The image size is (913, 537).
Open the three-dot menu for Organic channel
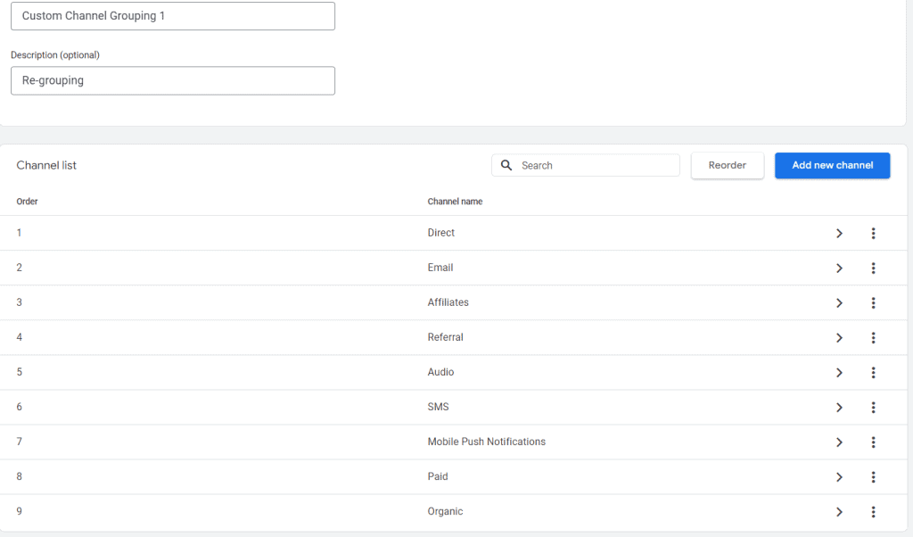tap(874, 511)
